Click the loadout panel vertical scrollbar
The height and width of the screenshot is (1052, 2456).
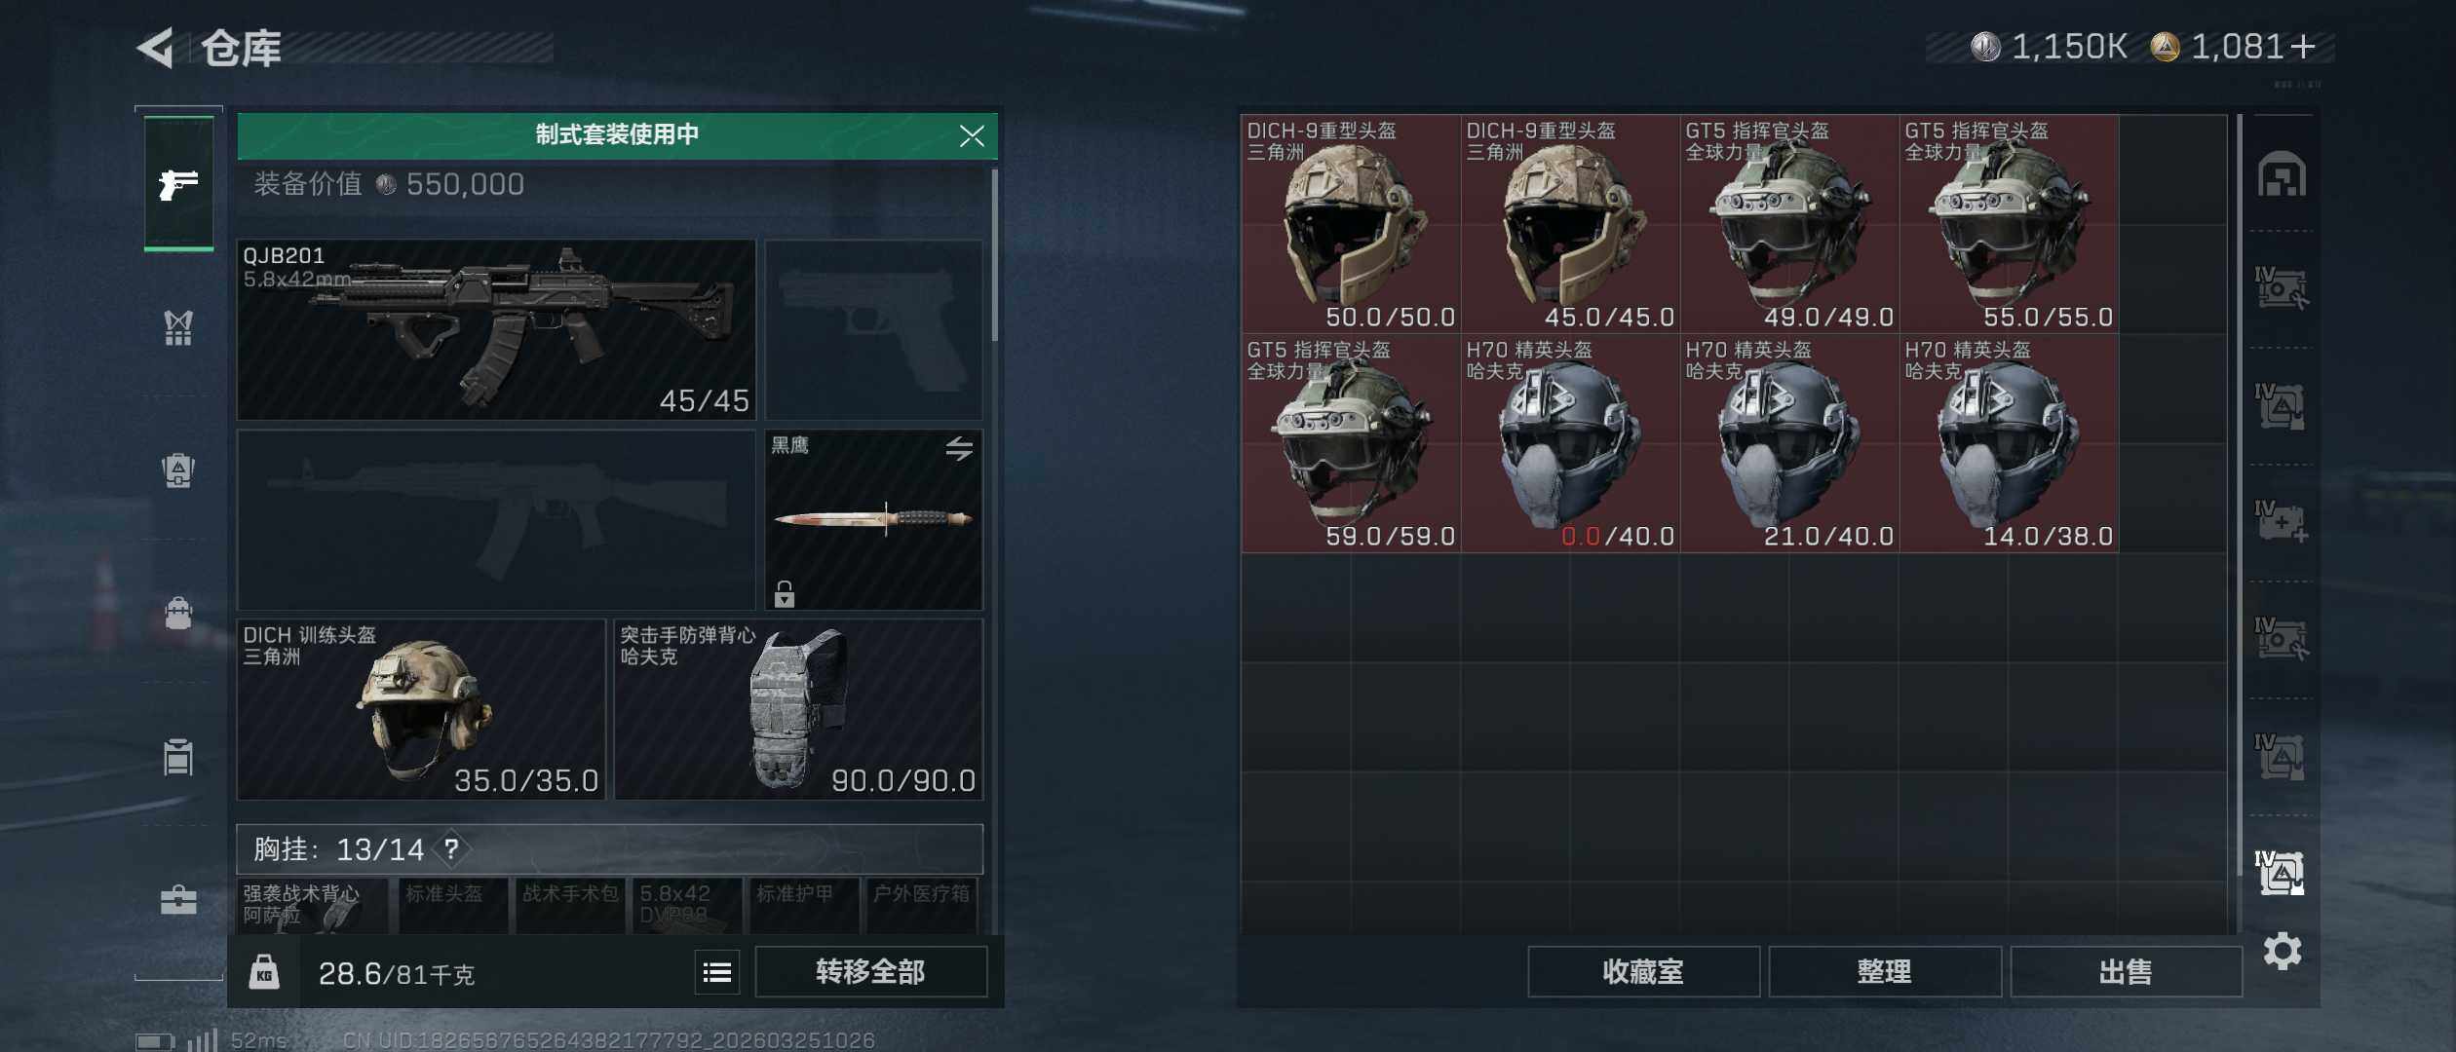point(994,255)
